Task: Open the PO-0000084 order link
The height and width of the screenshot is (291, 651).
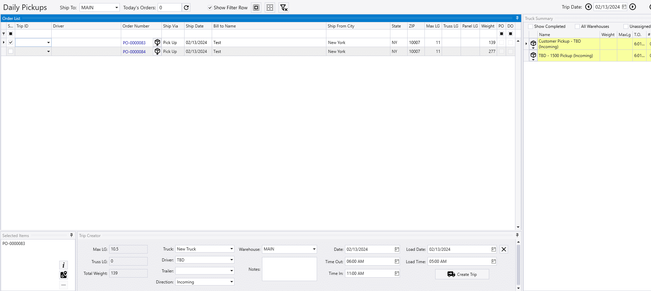Action: coord(134,52)
